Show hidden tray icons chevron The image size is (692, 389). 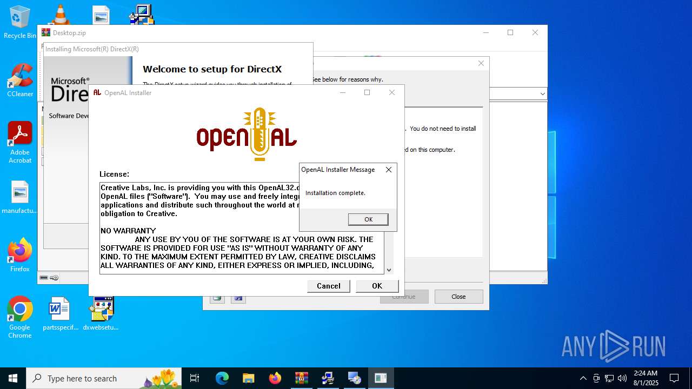coord(583,378)
